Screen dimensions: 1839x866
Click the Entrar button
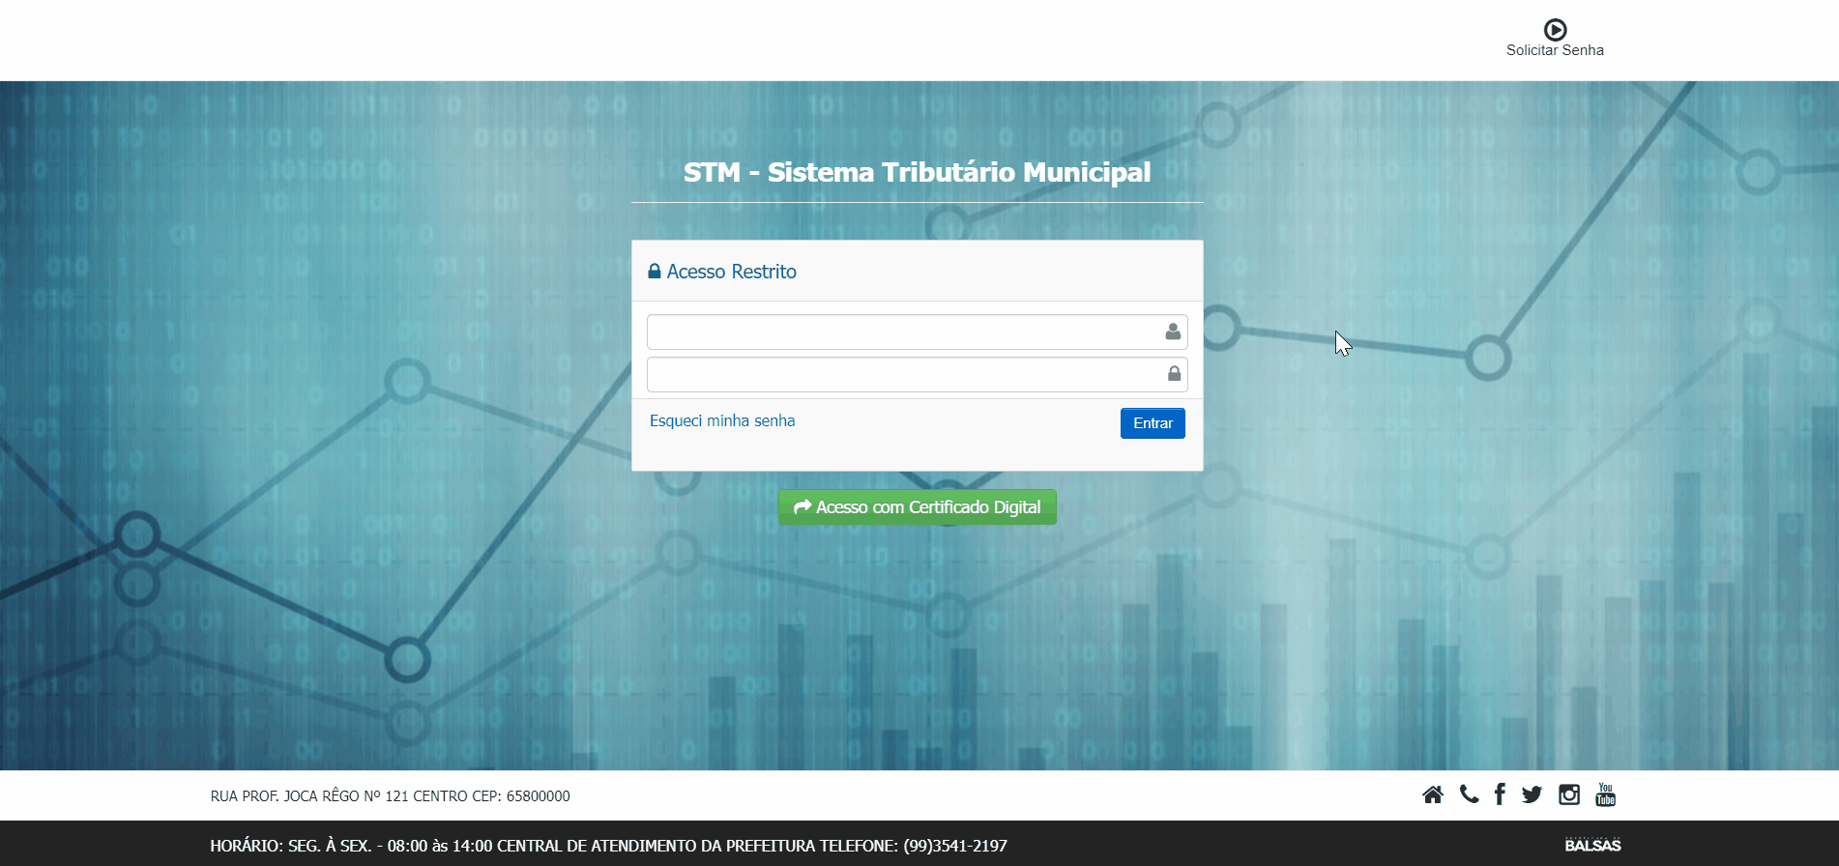tap(1153, 423)
